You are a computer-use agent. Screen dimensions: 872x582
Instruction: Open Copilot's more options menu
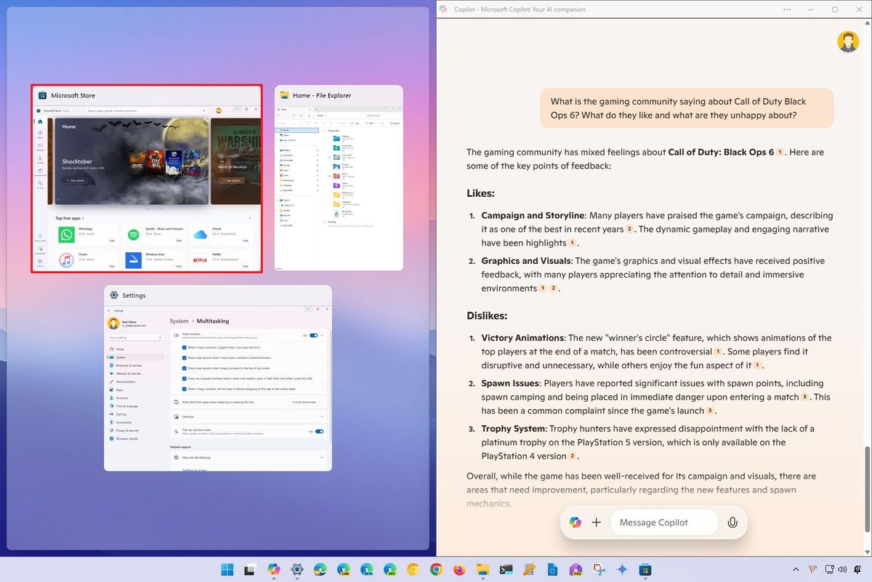point(786,9)
